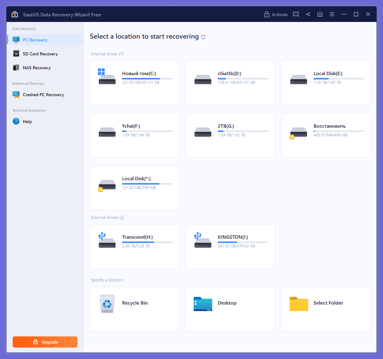Screen dimensions: 383x359
Task: Click 778.41 GB/931.51 GB size text
Action: click(236, 83)
